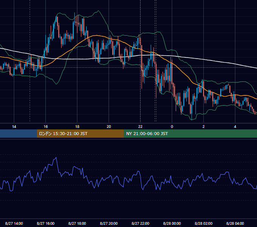Click the hour 2 axis label
Image resolution: width=257 pixels, height=227 pixels.
(204, 127)
